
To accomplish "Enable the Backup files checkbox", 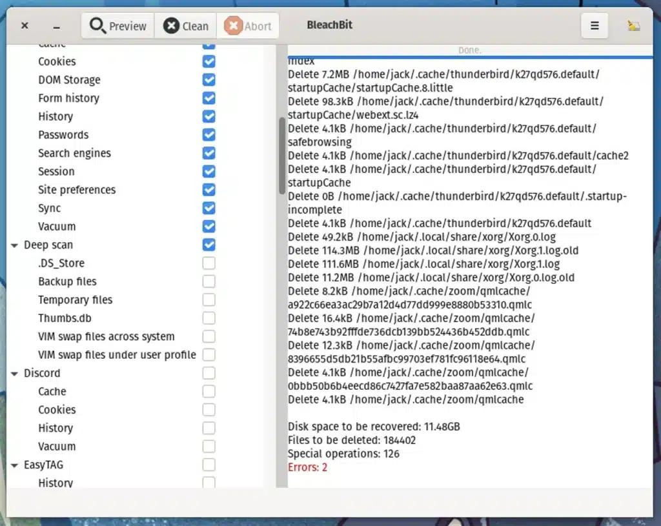I will (x=208, y=281).
